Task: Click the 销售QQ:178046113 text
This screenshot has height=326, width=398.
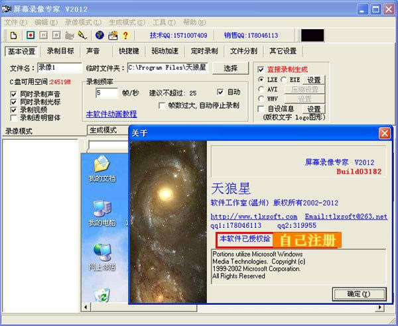Action: (x=251, y=35)
